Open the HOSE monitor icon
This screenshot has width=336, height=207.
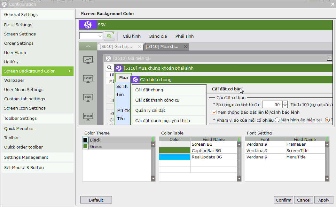pyautogui.click(x=88, y=79)
